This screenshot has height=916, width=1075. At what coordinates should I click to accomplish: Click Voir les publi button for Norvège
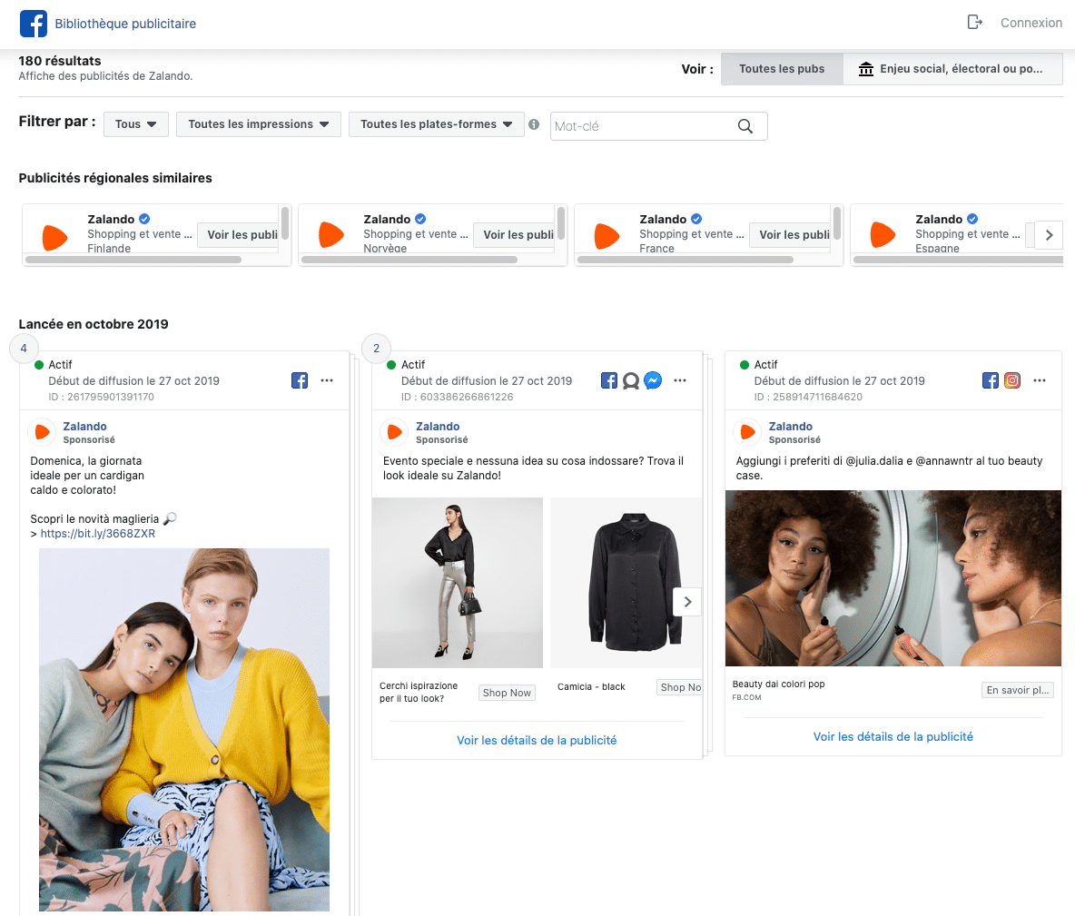[x=514, y=234]
